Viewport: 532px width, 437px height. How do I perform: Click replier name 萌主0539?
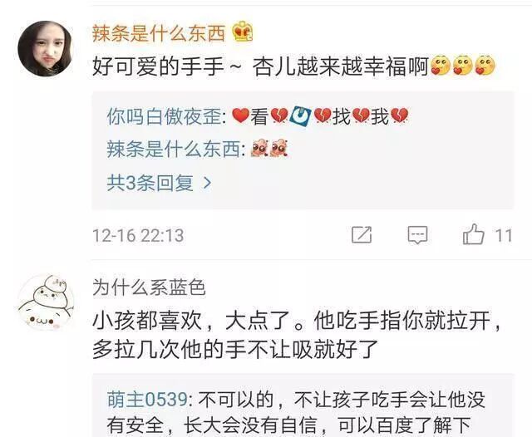click(147, 399)
